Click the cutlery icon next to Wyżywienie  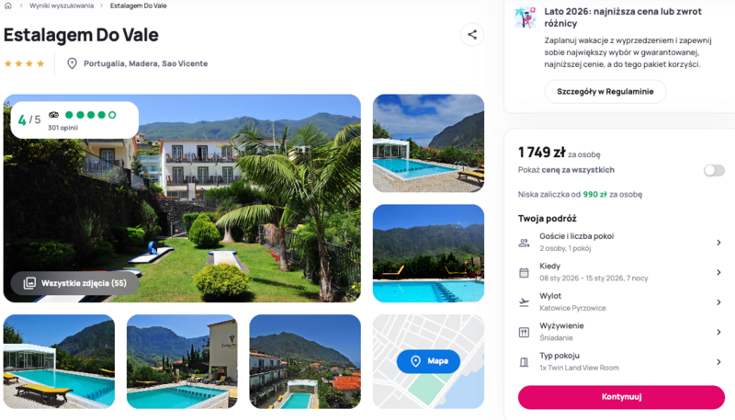524,333
